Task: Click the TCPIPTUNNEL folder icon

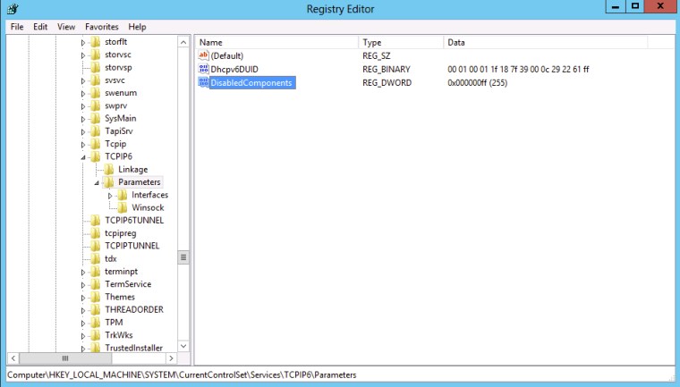Action: tap(96, 246)
